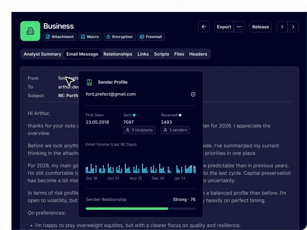This screenshot has height=230, width=307.
Task: Click the back arrow button
Action: point(204,27)
